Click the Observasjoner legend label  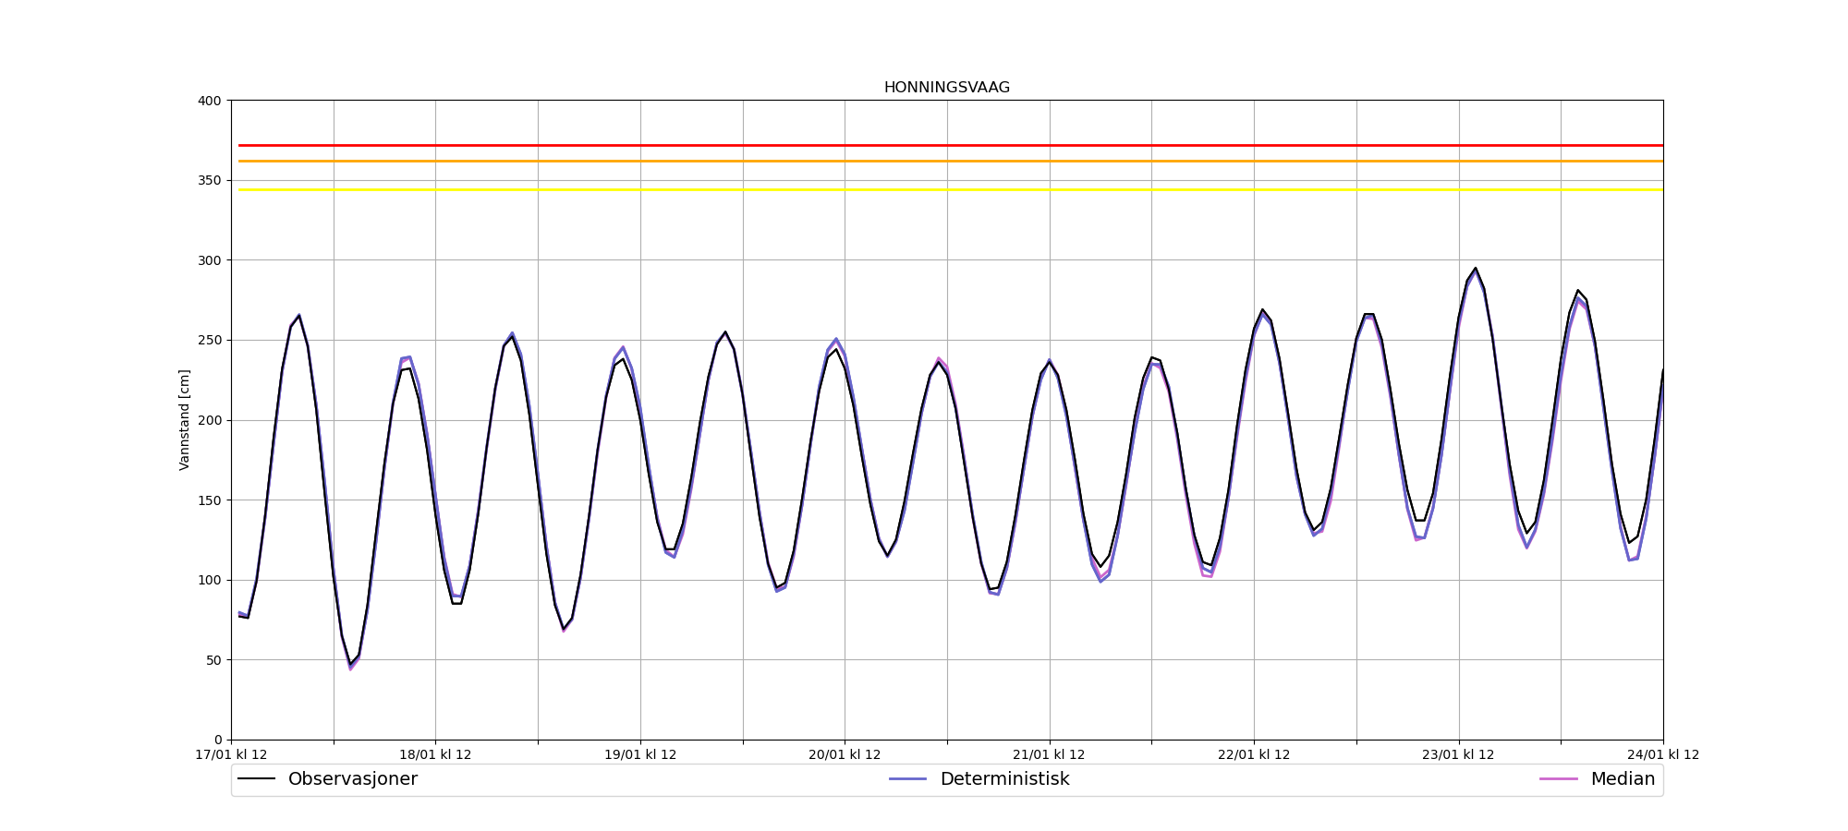[x=352, y=779]
